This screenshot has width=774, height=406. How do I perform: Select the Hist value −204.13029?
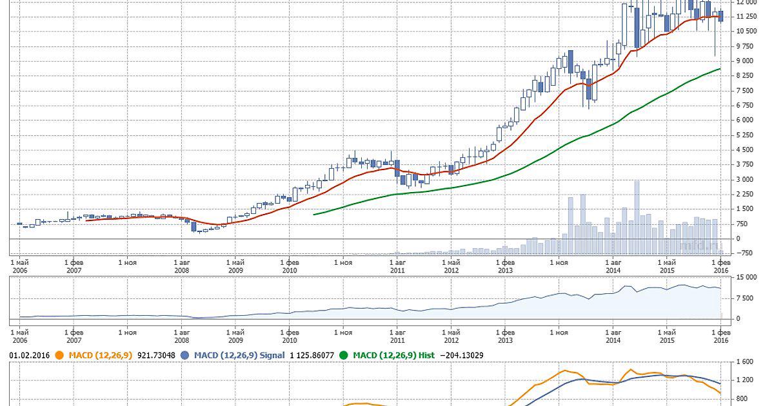[x=461, y=355]
